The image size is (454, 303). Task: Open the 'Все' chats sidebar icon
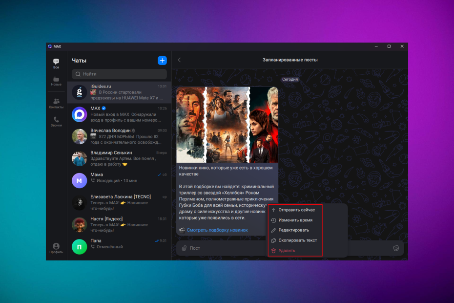point(56,63)
